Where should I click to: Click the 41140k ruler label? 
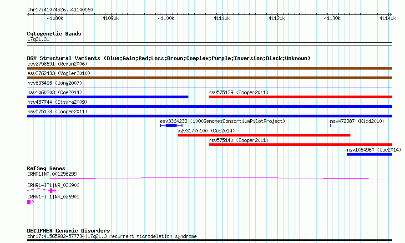pos(388,18)
